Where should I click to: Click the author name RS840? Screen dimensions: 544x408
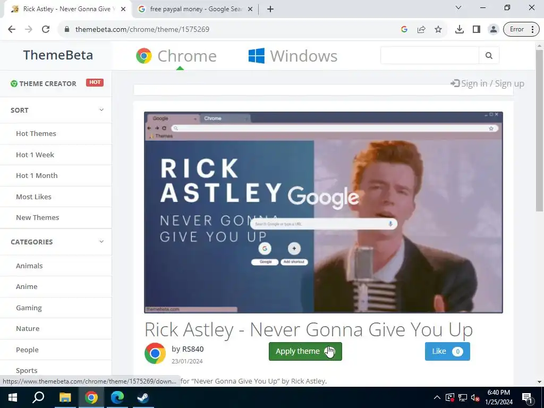point(193,349)
